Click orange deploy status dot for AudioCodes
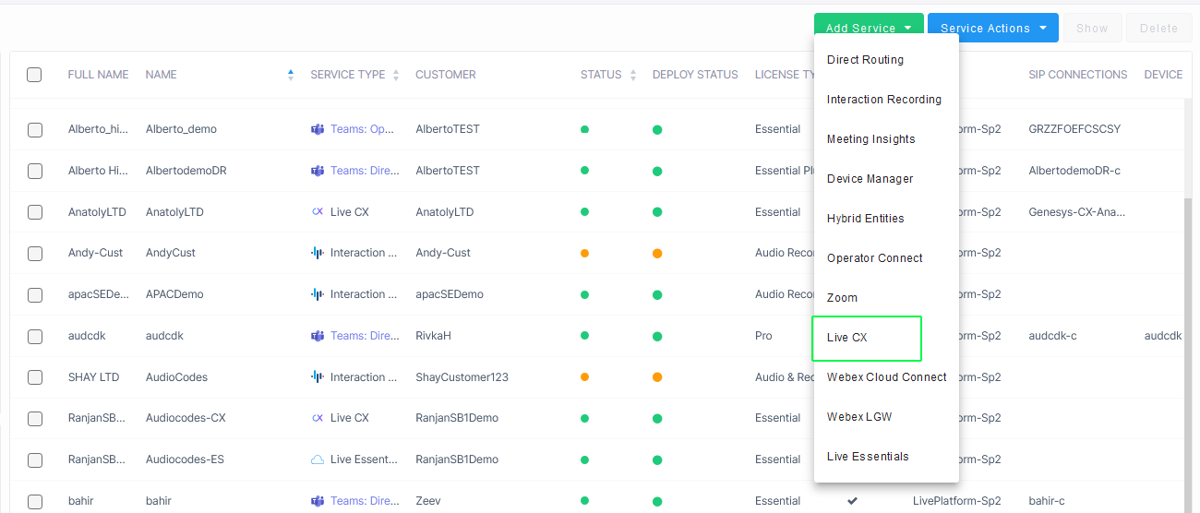The height and width of the screenshot is (513, 1200). [x=657, y=377]
